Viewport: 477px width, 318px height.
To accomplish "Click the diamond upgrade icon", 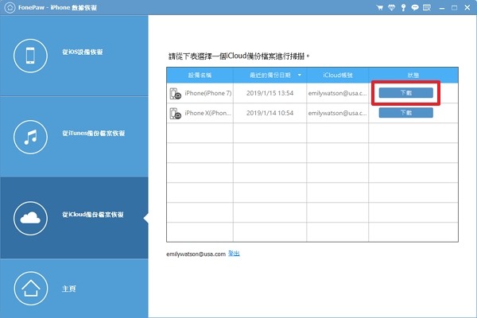I will [391, 8].
